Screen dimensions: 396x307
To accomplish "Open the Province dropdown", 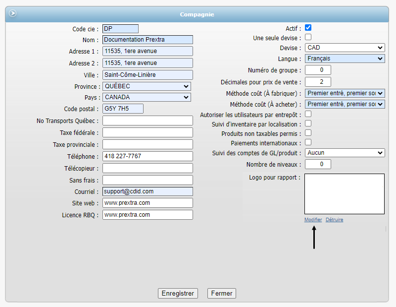I will 147,86.
